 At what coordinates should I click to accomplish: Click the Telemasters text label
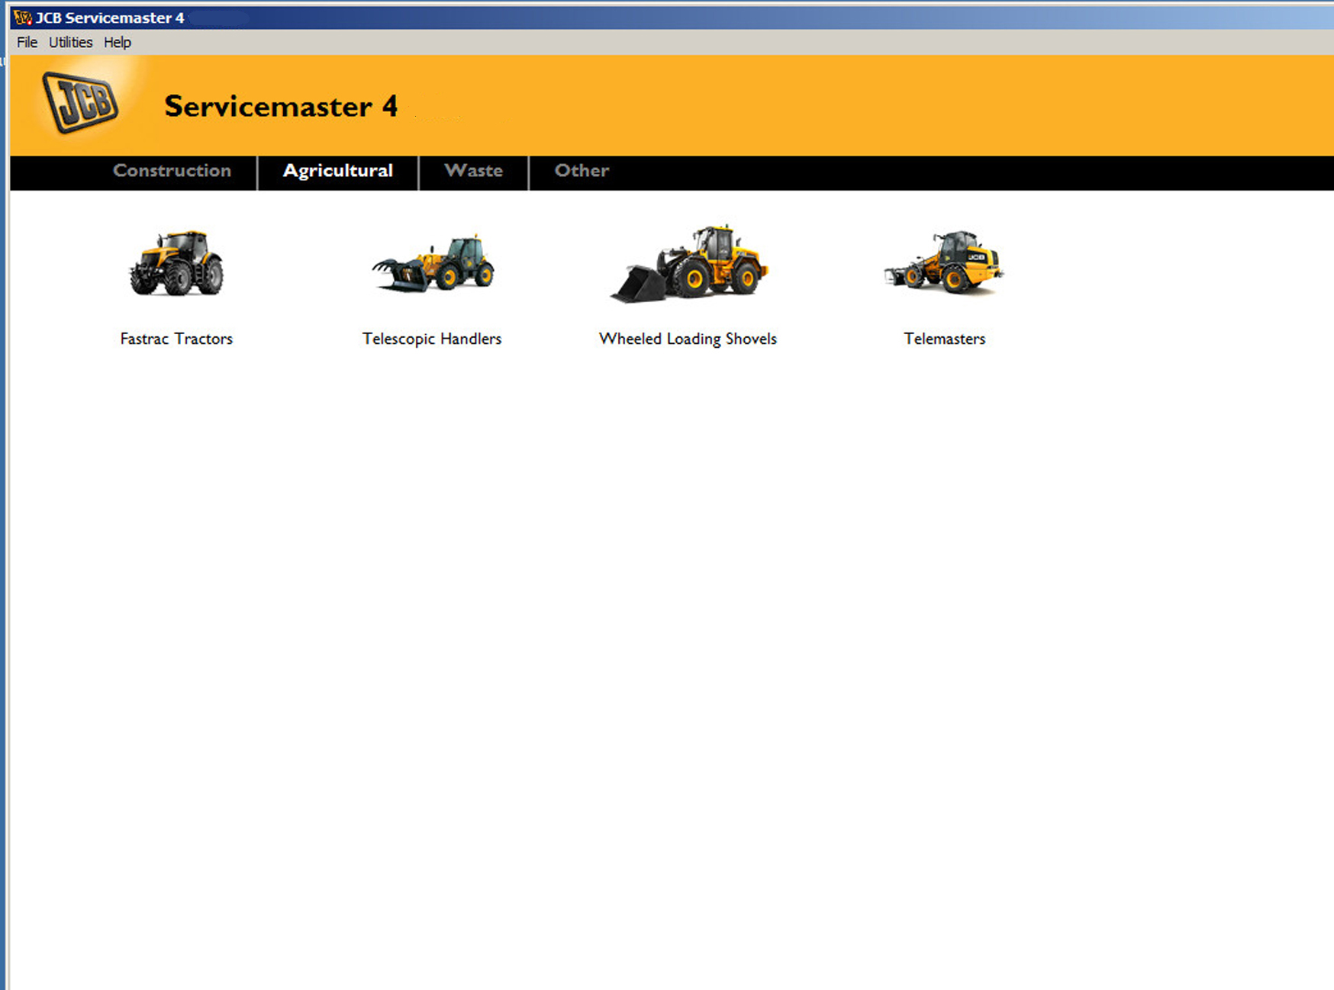pos(944,339)
